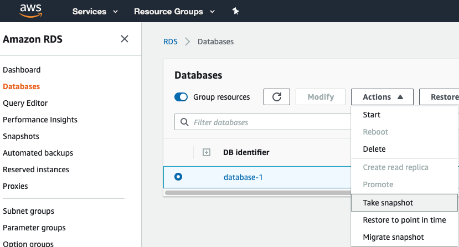This screenshot has width=459, height=247.
Task: Open Query Editor in sidebar
Action: tap(25, 103)
